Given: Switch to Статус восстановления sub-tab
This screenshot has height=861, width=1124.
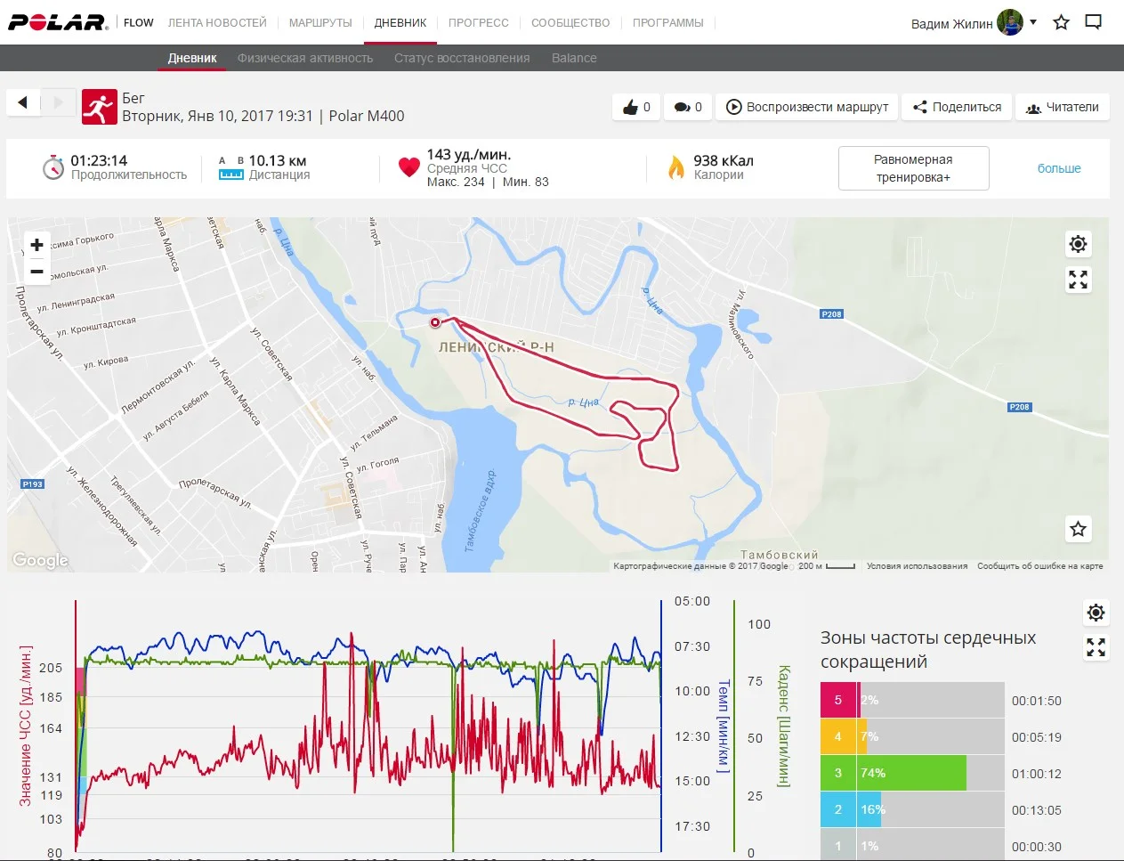Looking at the screenshot, I should point(462,58).
